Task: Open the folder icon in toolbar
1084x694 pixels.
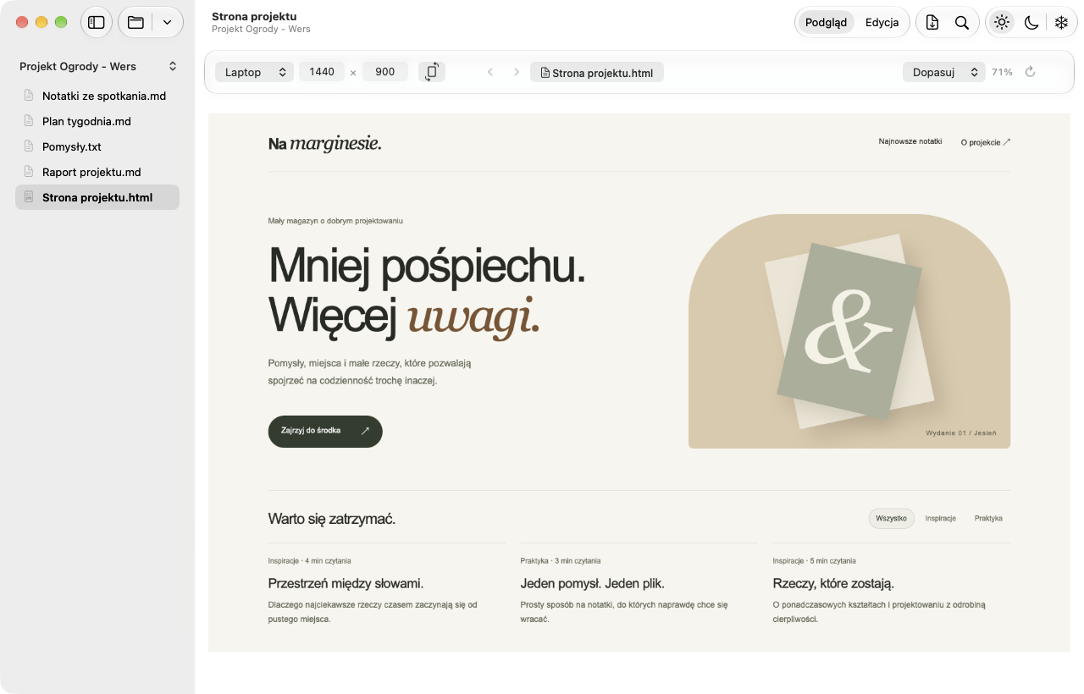Action: click(135, 23)
